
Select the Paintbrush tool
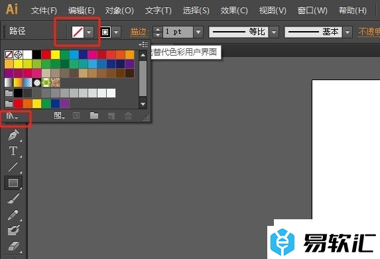click(13, 199)
